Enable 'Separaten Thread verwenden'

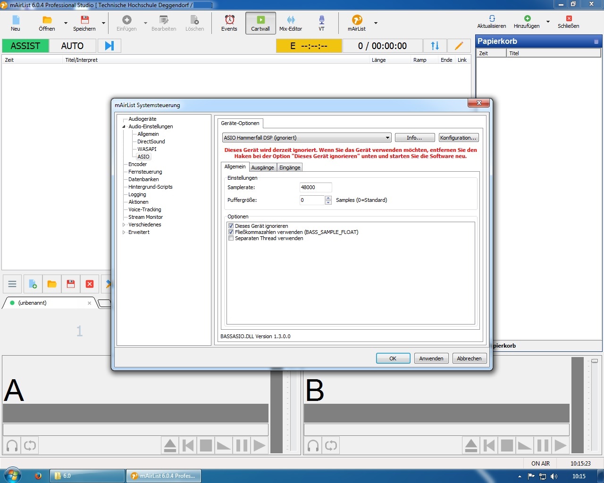231,238
